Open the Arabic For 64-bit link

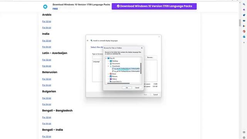47,27
